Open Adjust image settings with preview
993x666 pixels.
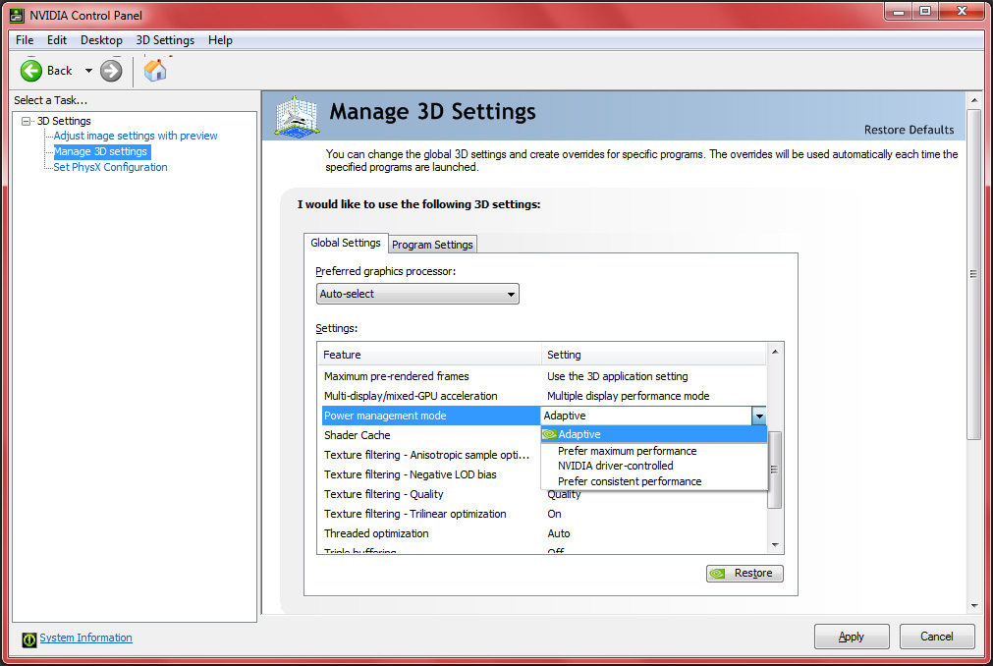click(x=136, y=136)
